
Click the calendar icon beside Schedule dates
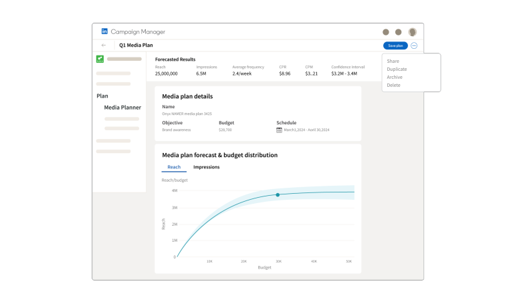click(279, 130)
